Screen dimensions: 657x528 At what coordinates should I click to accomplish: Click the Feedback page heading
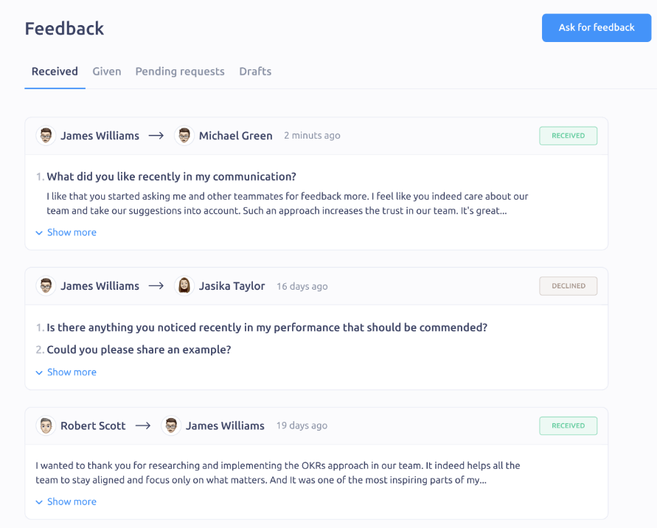[x=64, y=28]
